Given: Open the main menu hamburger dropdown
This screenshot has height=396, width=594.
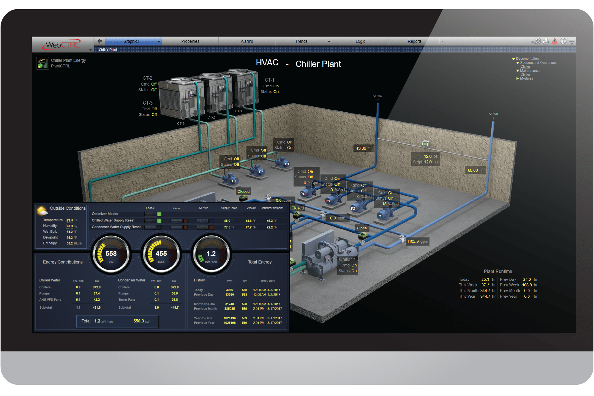Looking at the screenshot, I should (572, 41).
